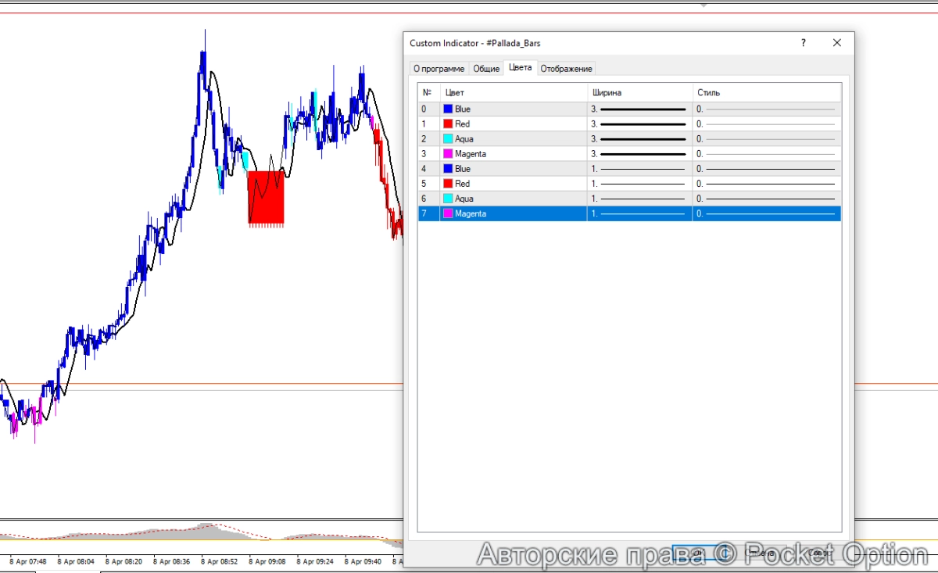The width and height of the screenshot is (938, 573).
Task: Click the Red color swatch in row 1
Action: pyautogui.click(x=449, y=124)
